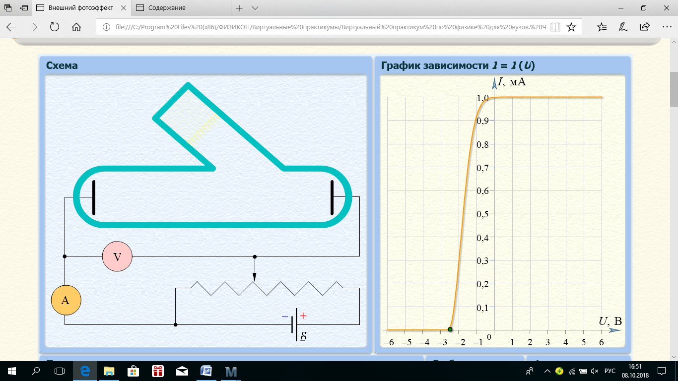
Task: Click the red gift icon in taskbar
Action: (x=158, y=371)
